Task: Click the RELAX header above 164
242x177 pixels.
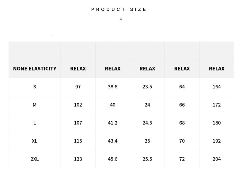Action: pos(217,69)
